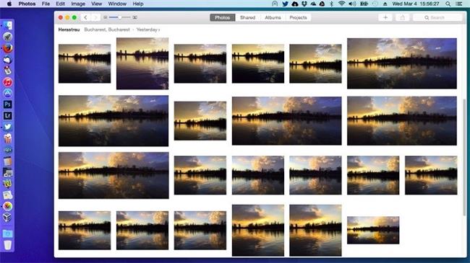Viewport: 470px width, 263px height.
Task: Go forward with the right arrow button
Action: click(95, 17)
